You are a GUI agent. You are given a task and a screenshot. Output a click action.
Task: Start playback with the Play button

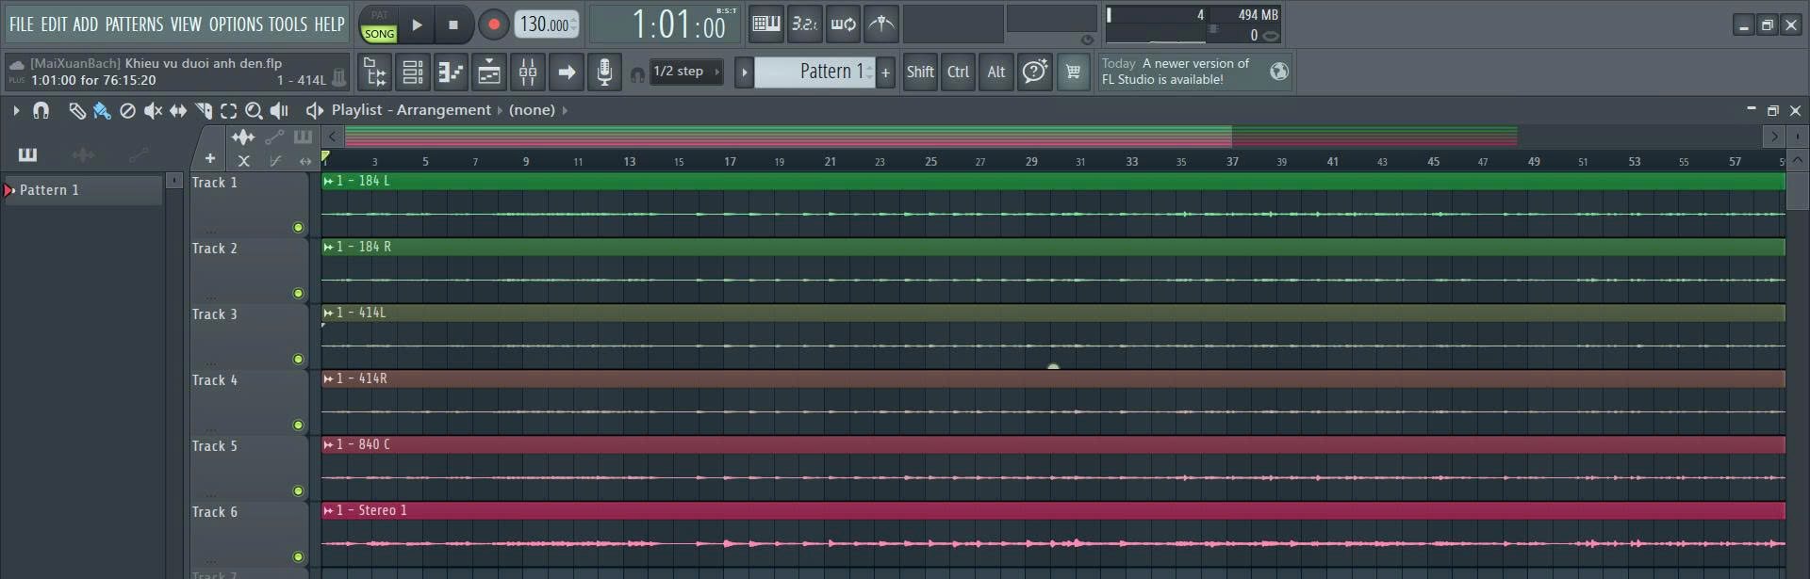pyautogui.click(x=417, y=25)
